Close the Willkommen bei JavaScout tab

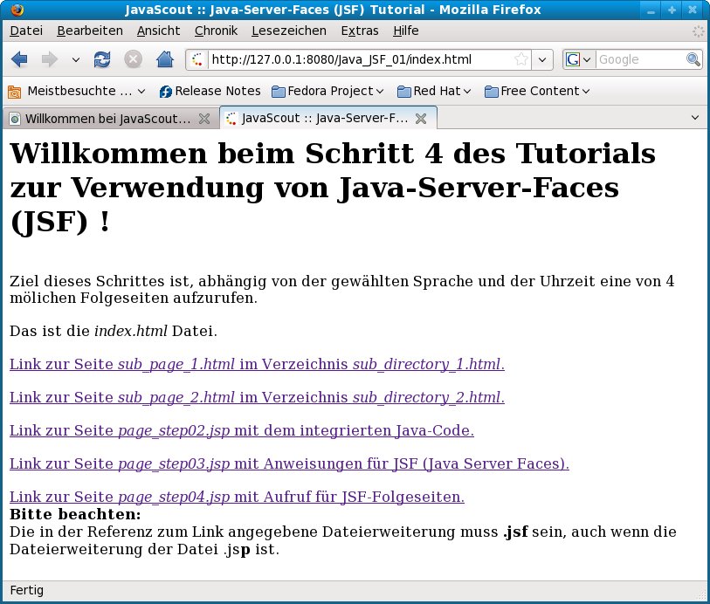[x=204, y=118]
